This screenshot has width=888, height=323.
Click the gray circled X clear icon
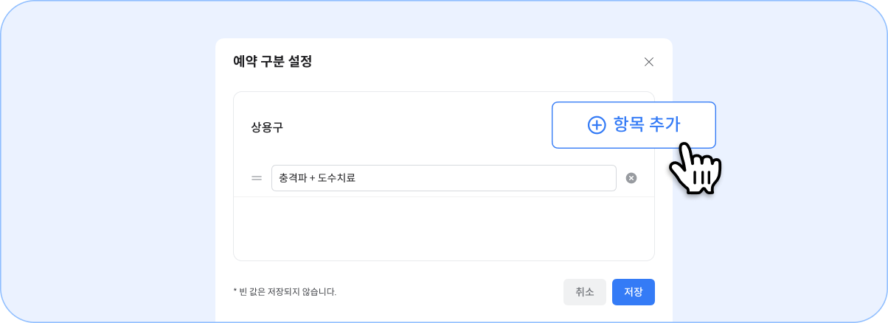[x=631, y=178]
